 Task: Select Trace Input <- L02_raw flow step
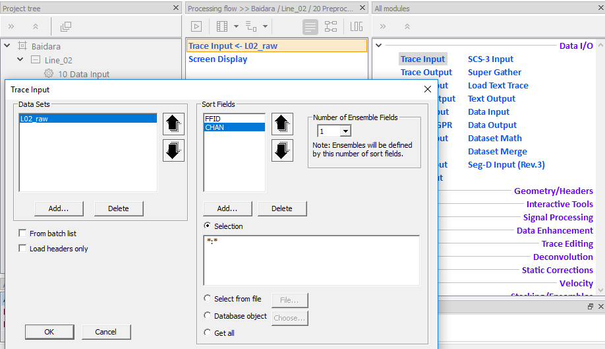(x=276, y=46)
